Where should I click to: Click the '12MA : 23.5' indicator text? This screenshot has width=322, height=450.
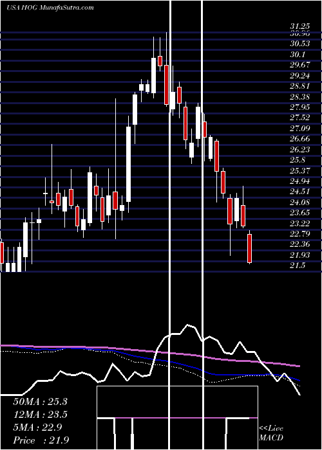point(40,415)
